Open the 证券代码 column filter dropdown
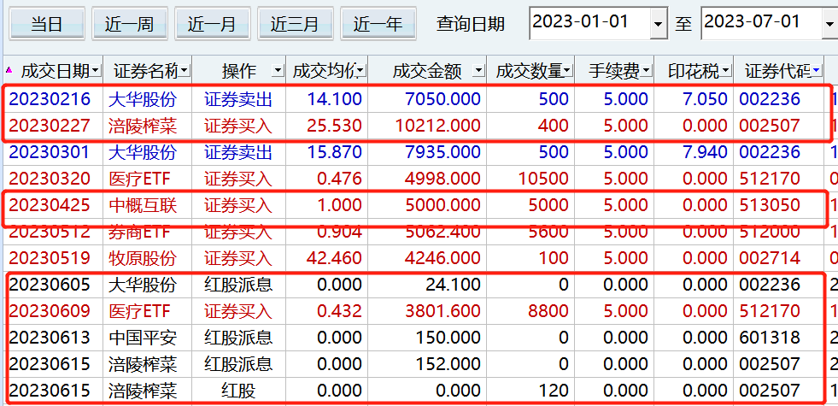838x406 pixels. click(816, 71)
